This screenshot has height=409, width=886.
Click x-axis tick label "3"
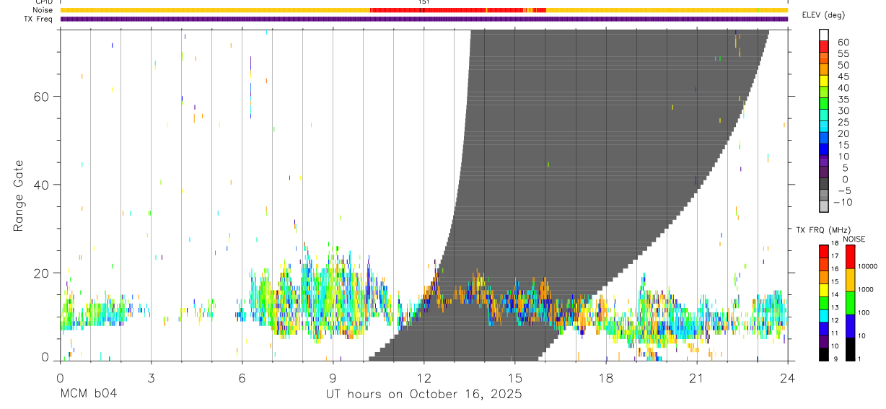(151, 377)
